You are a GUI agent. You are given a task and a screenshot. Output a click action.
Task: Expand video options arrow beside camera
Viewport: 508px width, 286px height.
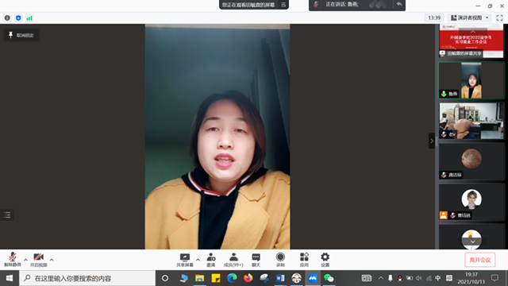click(x=52, y=260)
